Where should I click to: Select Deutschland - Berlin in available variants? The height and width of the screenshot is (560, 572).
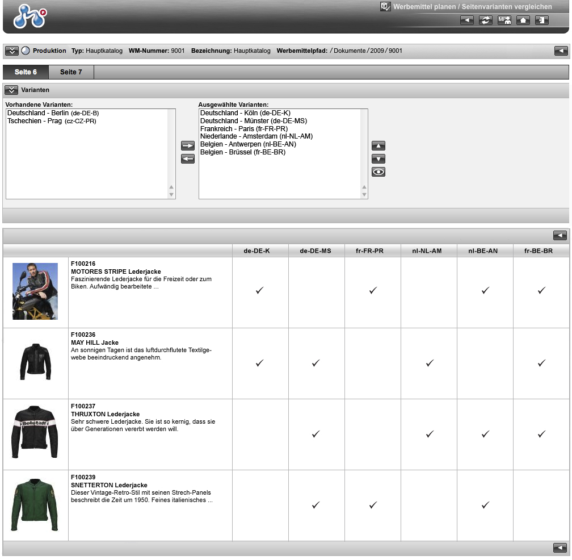(x=53, y=113)
